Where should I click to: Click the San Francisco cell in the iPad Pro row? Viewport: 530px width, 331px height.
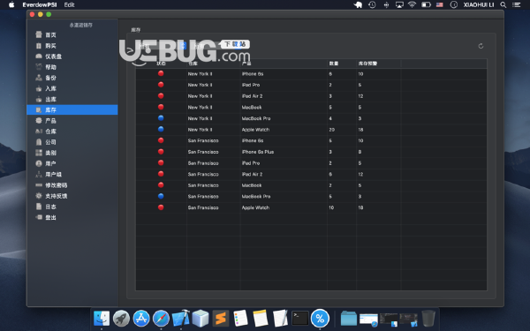(x=203, y=162)
